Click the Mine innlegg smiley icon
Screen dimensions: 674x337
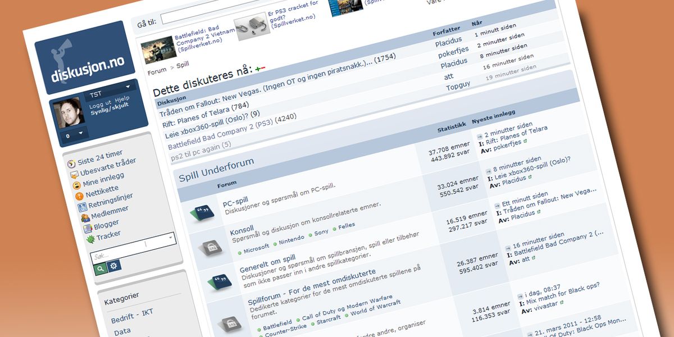76,186
